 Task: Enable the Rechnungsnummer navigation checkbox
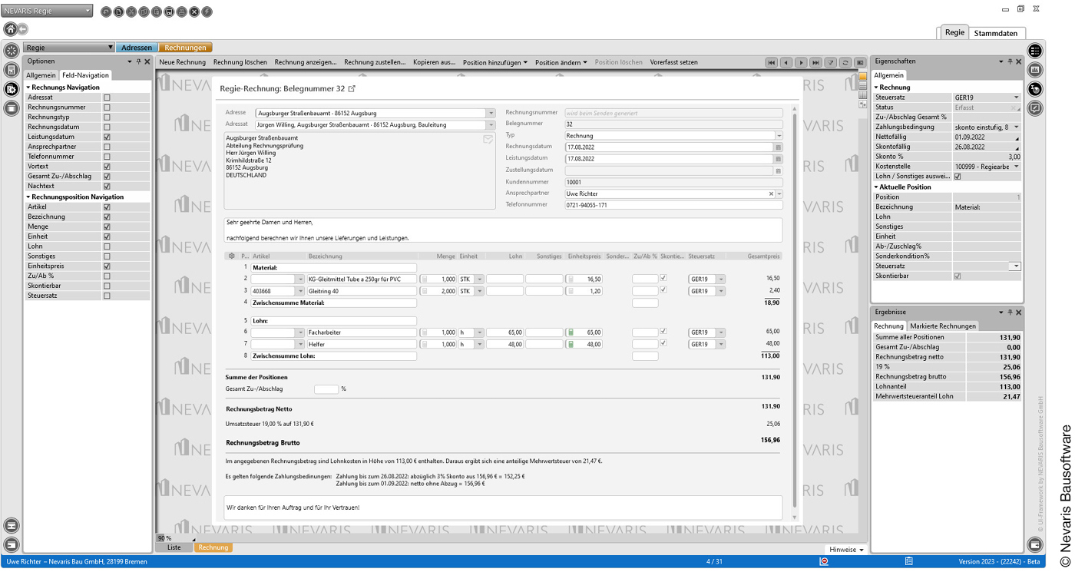tap(107, 107)
